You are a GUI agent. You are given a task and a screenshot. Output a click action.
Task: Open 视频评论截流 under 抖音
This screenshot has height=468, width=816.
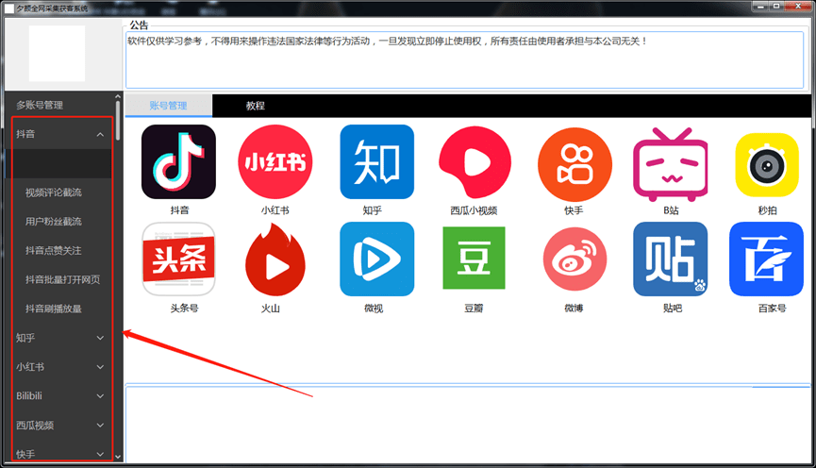click(x=54, y=192)
